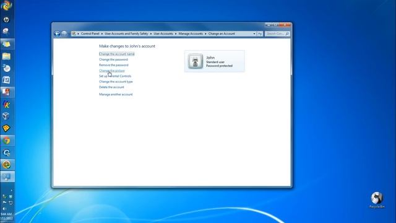Click Change the picture link
The image size is (396, 223).
coord(111,71)
